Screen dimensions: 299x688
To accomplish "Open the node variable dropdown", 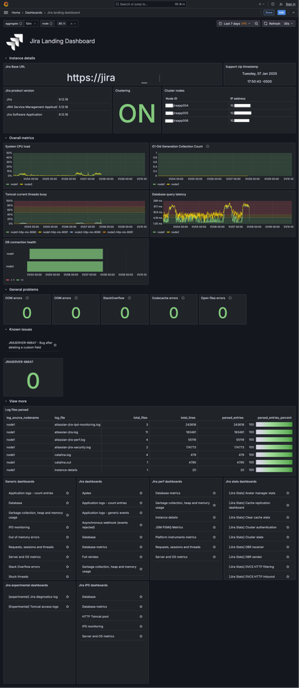I will [68, 23].
